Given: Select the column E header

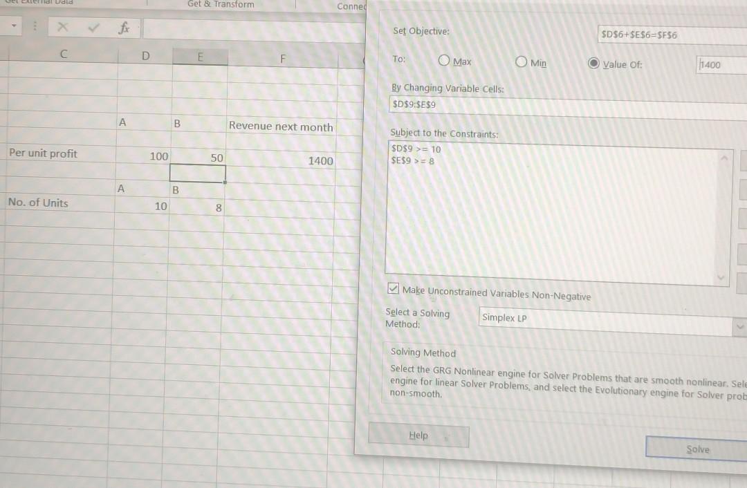Looking at the screenshot, I should [200, 57].
